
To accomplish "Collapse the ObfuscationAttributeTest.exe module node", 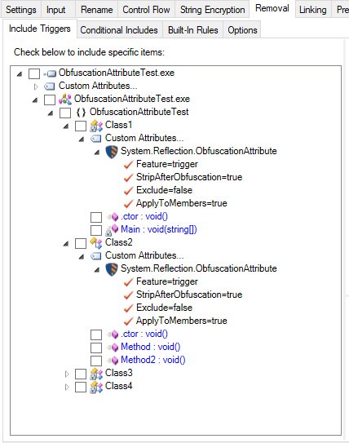I will (35, 100).
